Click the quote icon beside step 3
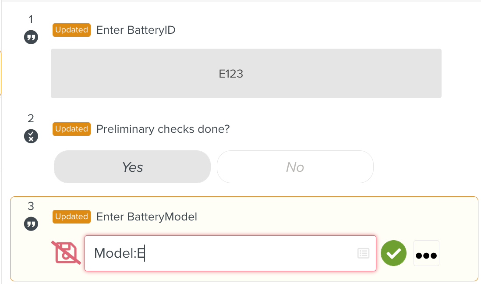 [x=31, y=224]
